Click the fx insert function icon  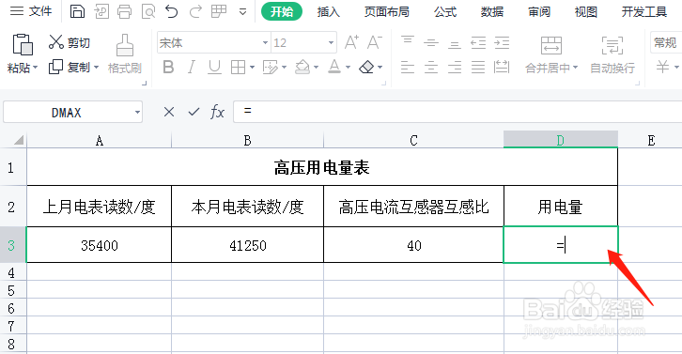click(x=217, y=112)
